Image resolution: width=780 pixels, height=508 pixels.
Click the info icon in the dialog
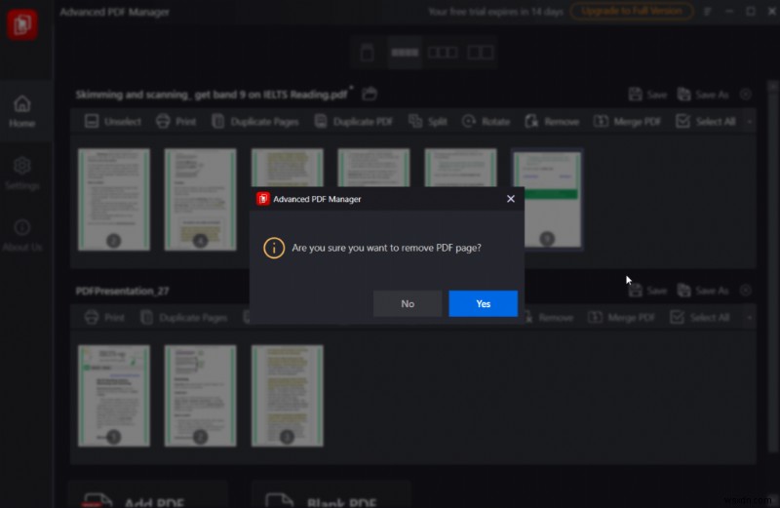tap(274, 248)
